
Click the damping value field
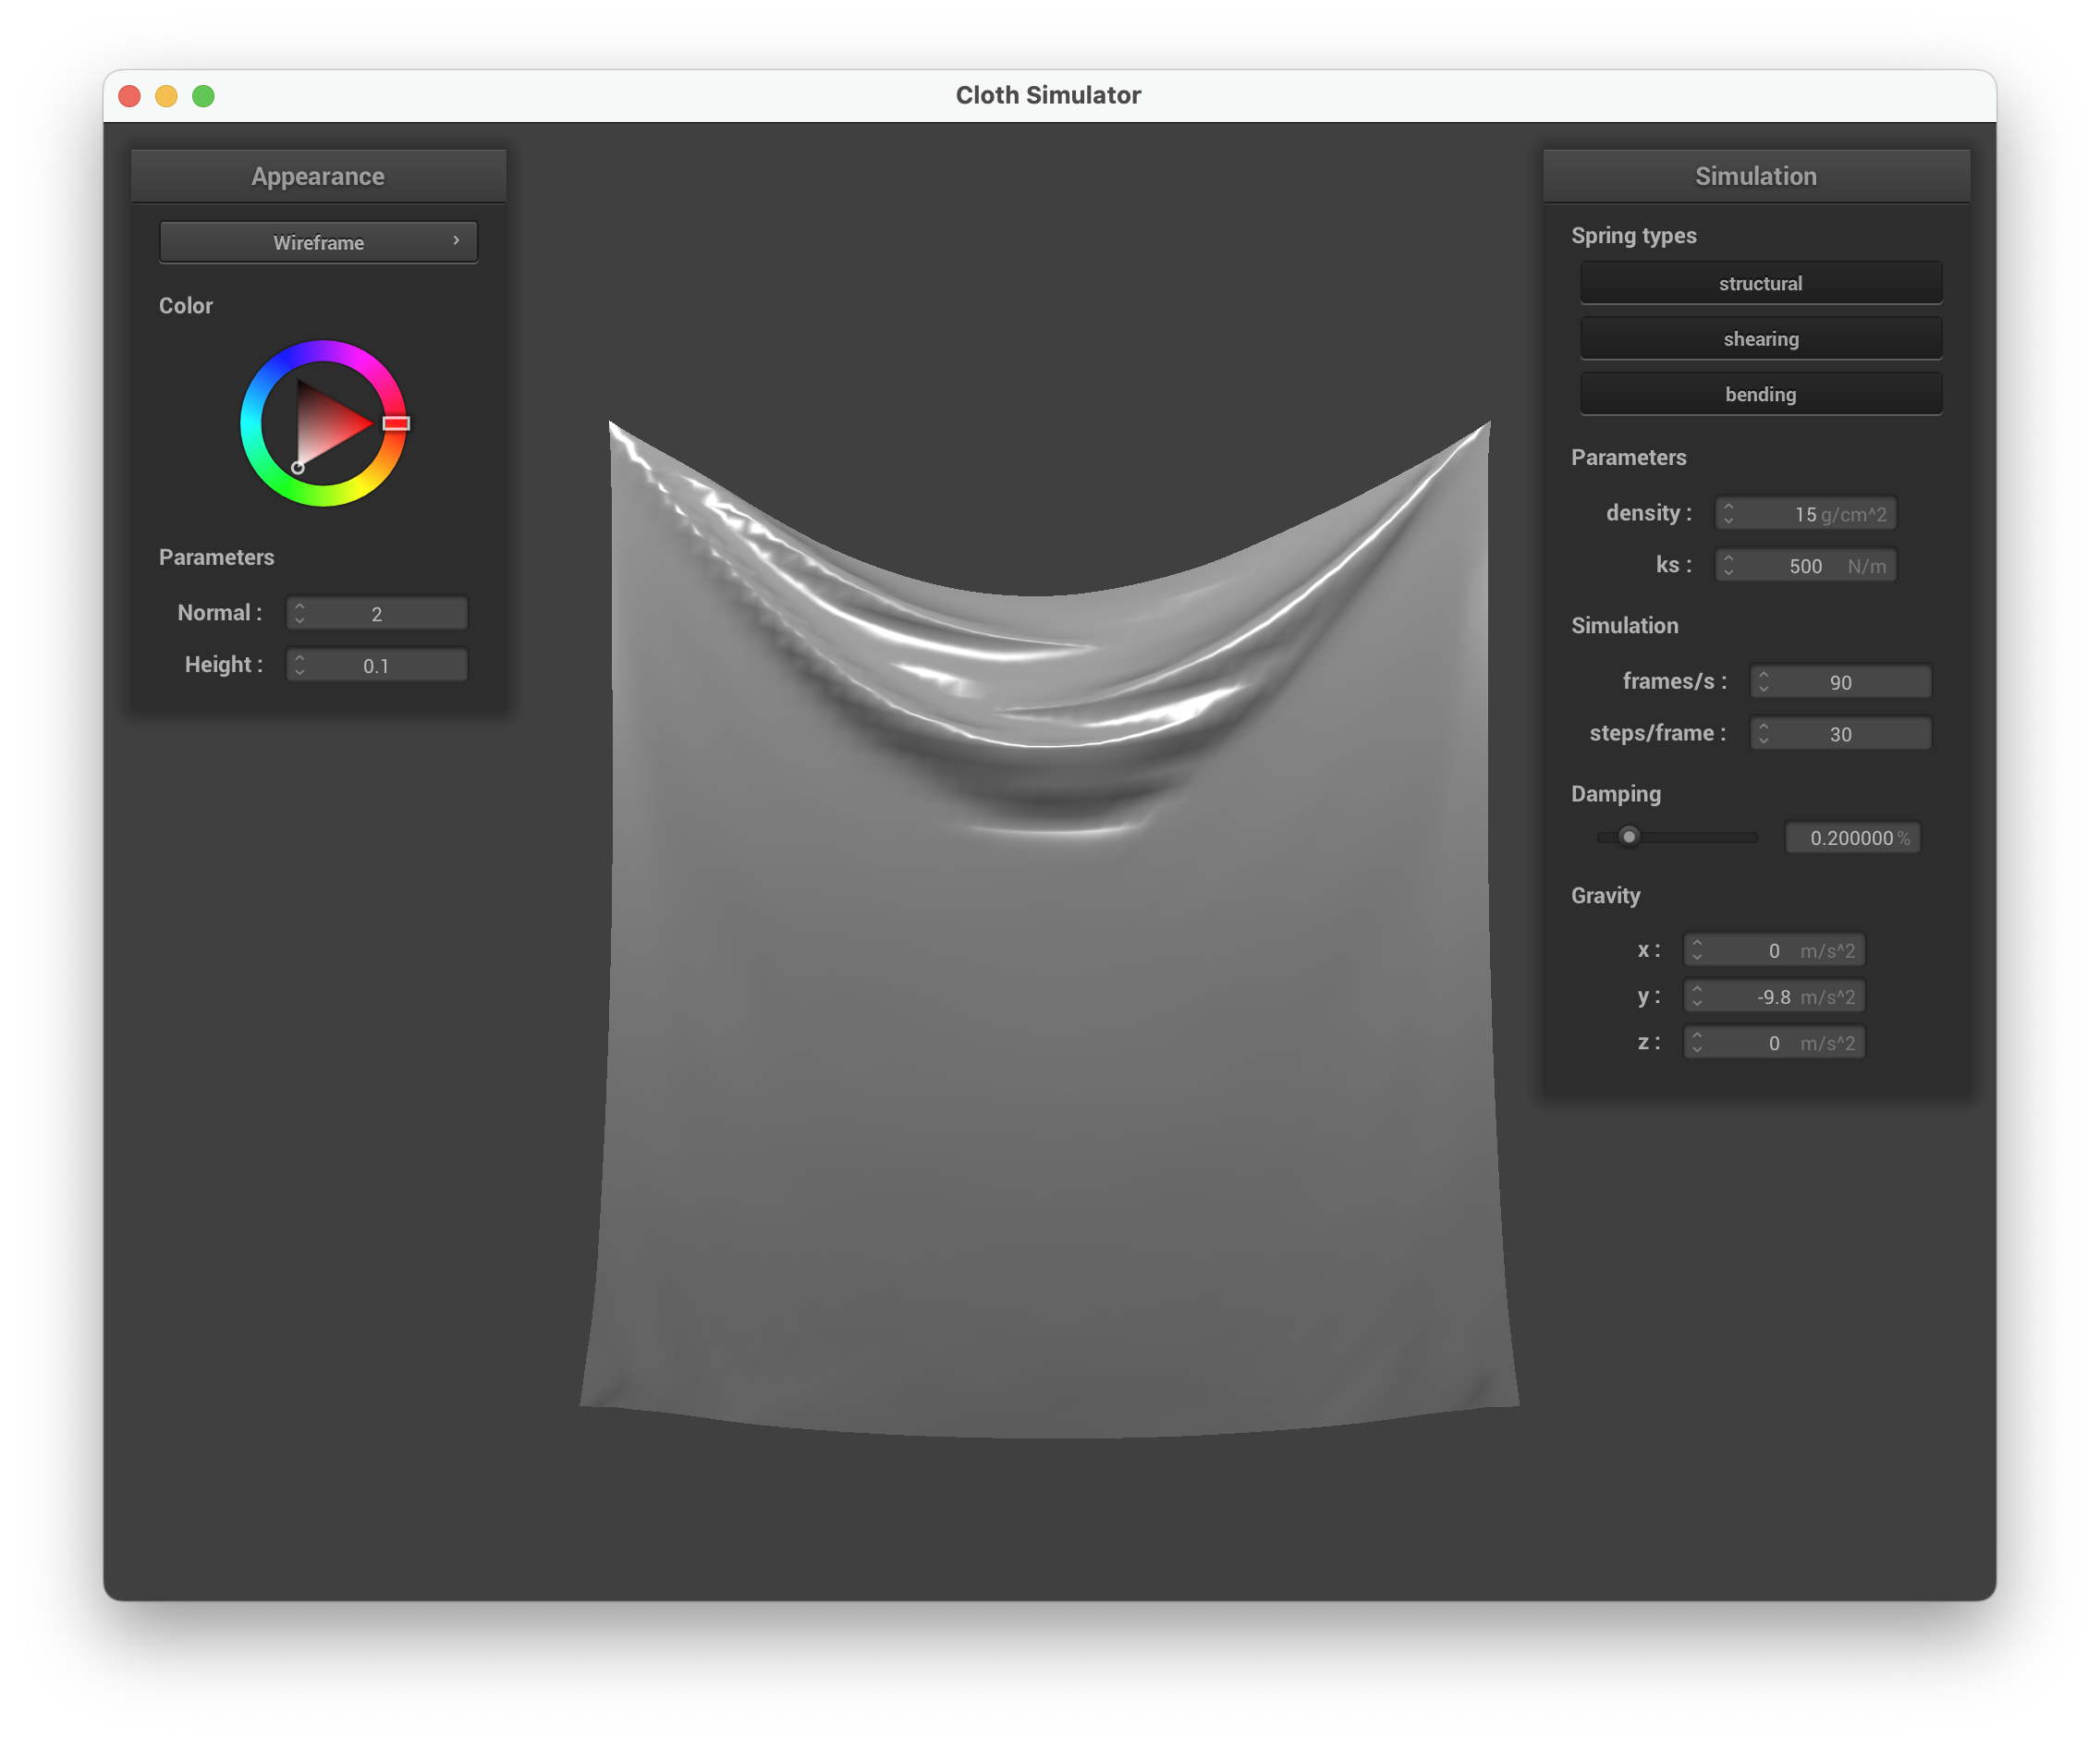(x=1852, y=838)
